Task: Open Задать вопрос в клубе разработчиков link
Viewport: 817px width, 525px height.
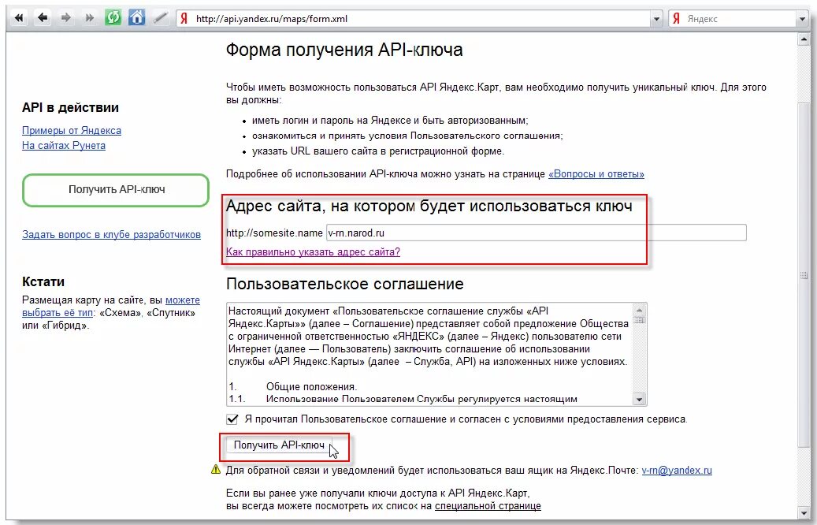Action: click(x=111, y=235)
